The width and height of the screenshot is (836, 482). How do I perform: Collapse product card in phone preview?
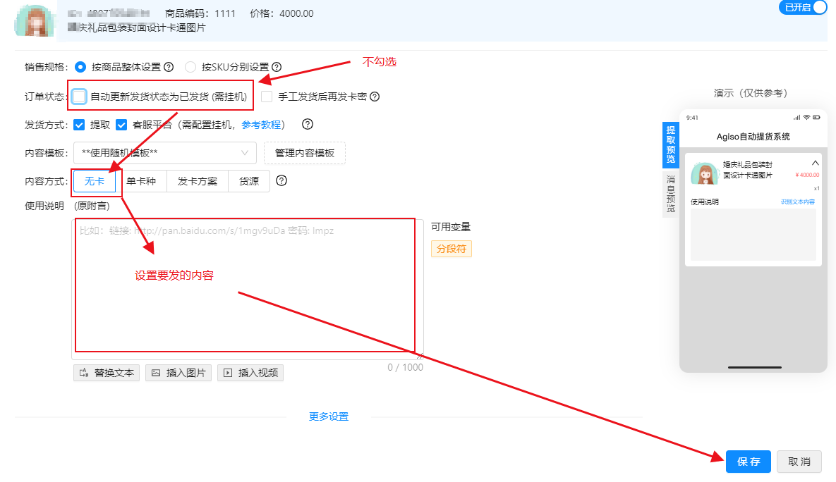(816, 163)
